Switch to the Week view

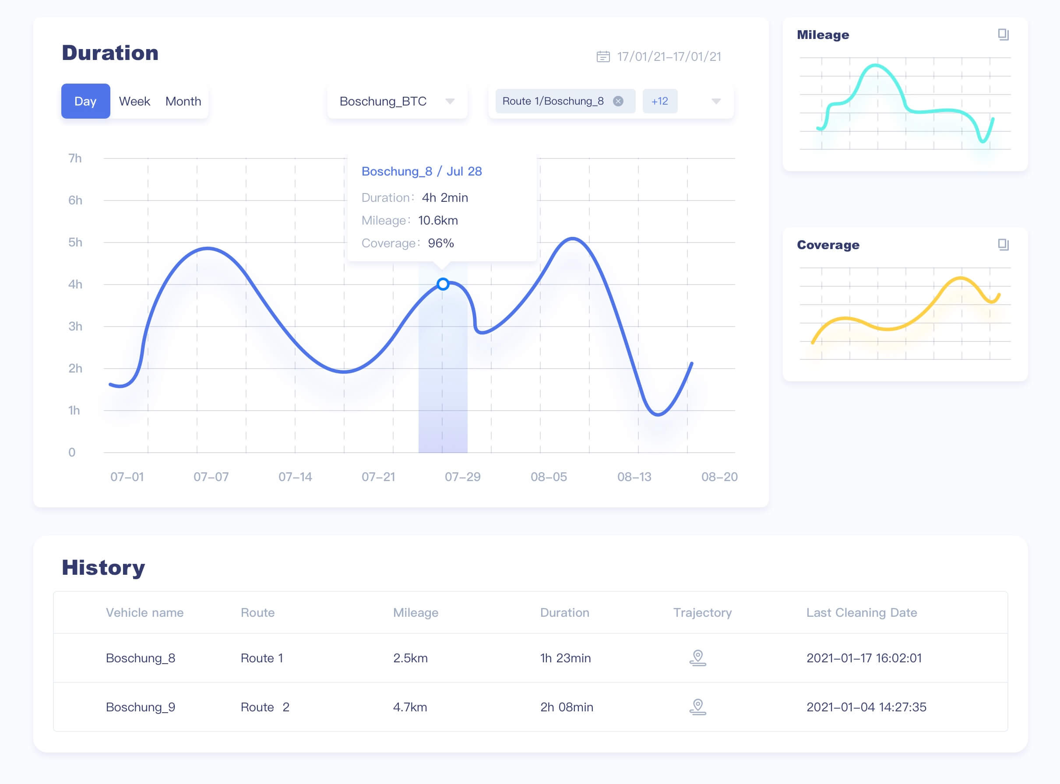(134, 101)
